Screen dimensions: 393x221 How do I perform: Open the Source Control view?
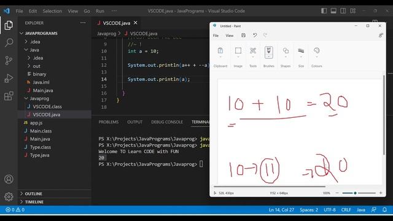click(9, 60)
